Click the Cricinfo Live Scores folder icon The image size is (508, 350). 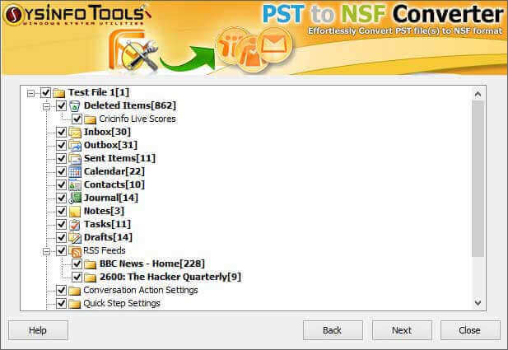[x=90, y=119]
